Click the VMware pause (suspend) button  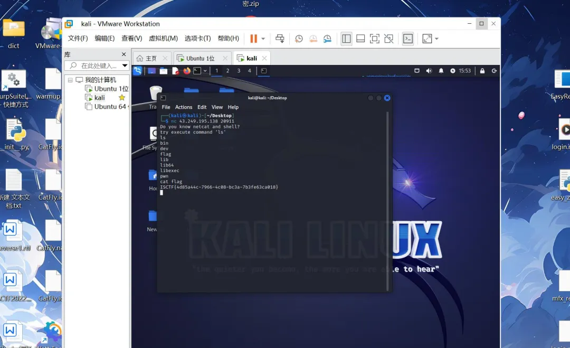(x=253, y=39)
